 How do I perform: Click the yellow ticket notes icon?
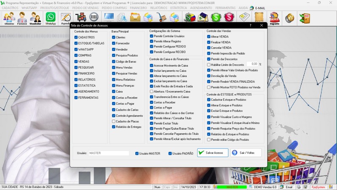244,17
